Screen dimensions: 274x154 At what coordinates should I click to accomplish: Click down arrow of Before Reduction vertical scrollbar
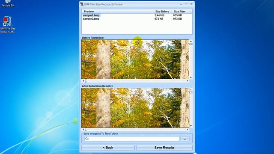[x=191, y=77]
